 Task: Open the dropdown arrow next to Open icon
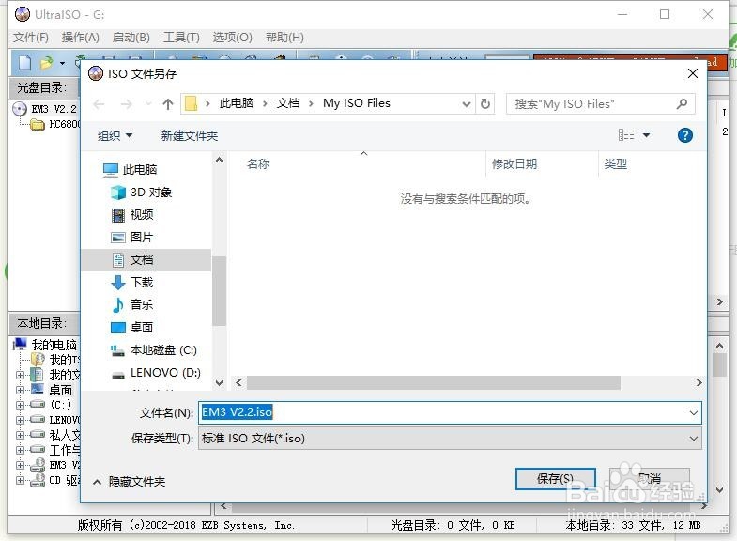pos(62,63)
